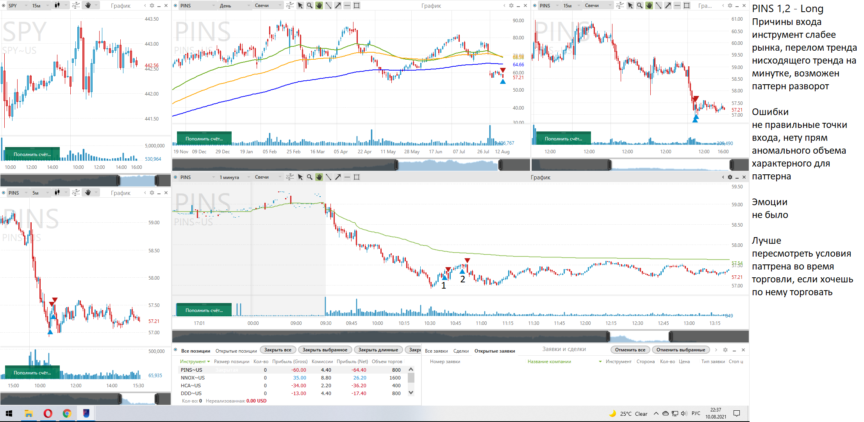Activate zoom magnifier in PINS daily chart
864x422 pixels.
click(x=310, y=5)
